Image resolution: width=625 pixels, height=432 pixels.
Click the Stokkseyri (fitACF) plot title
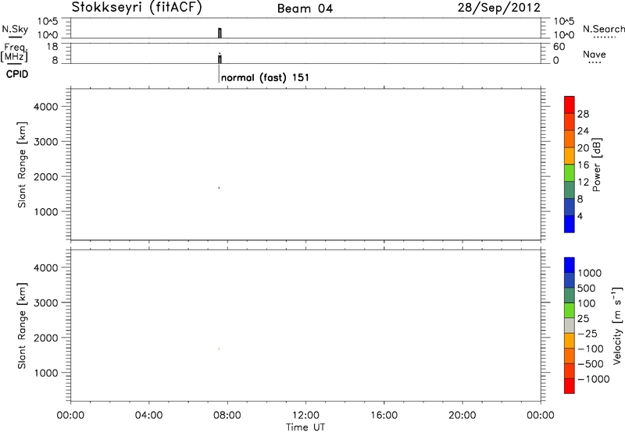(137, 7)
